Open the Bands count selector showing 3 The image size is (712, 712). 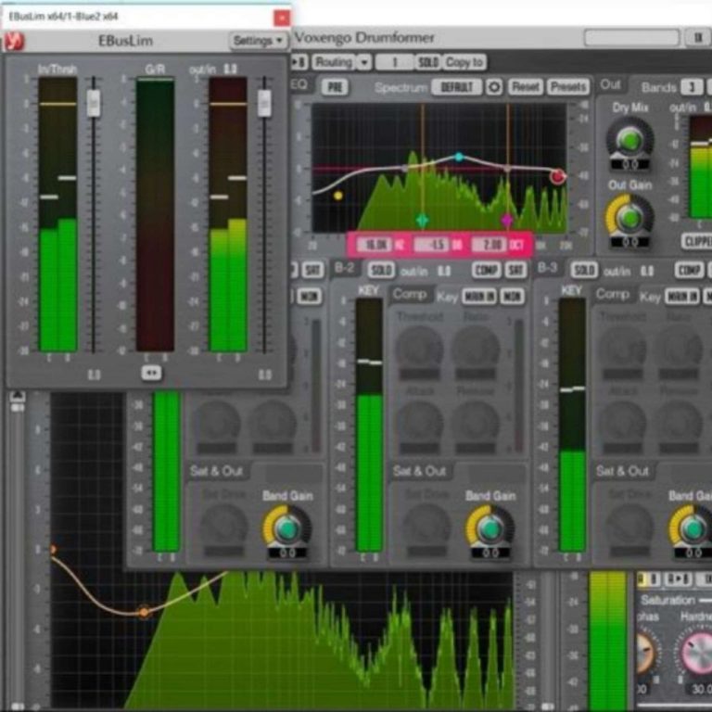click(691, 87)
